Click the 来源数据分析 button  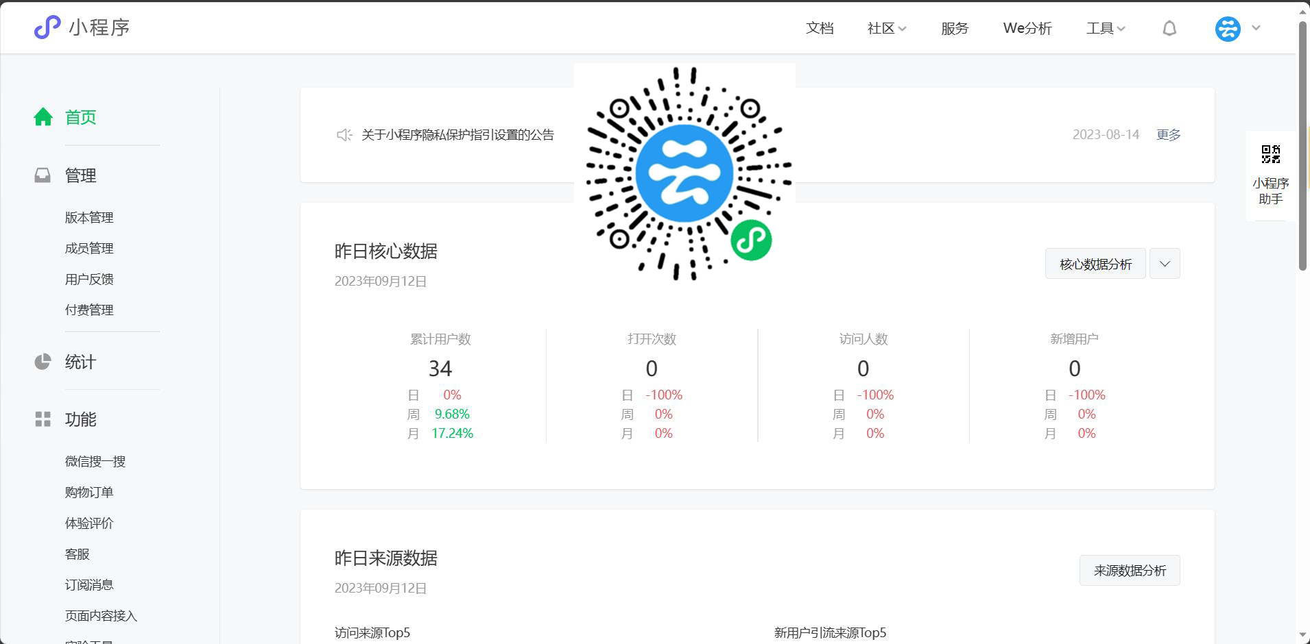(1130, 571)
